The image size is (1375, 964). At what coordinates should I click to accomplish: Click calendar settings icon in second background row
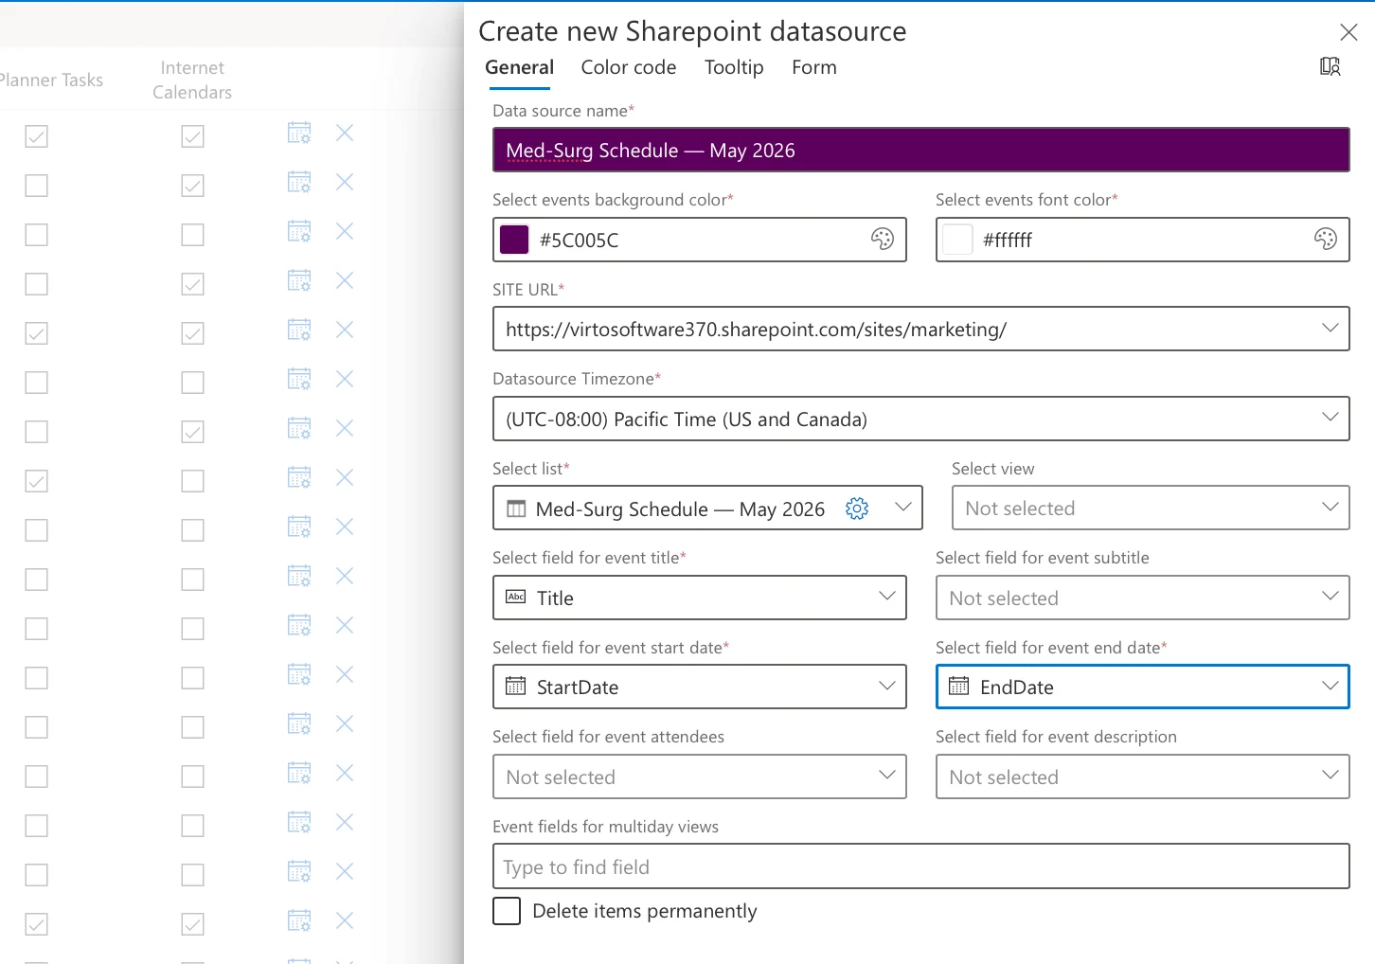[x=299, y=182]
